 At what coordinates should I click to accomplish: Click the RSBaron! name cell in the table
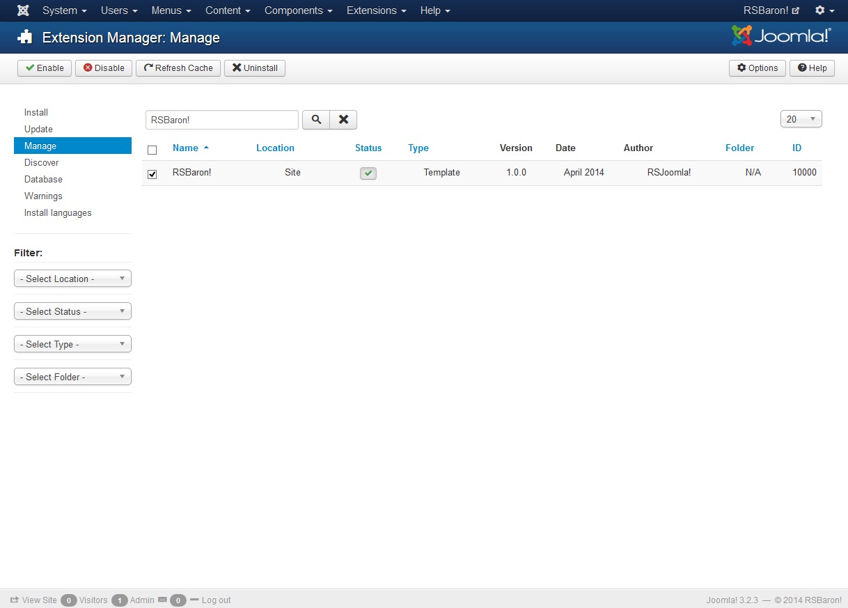(x=191, y=172)
